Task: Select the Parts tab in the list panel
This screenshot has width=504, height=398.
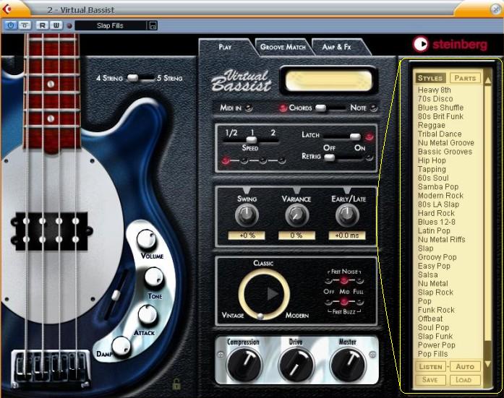Action: pos(465,78)
